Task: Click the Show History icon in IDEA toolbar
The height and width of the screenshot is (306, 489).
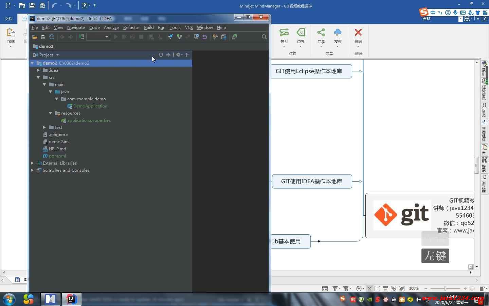Action: coord(196,37)
